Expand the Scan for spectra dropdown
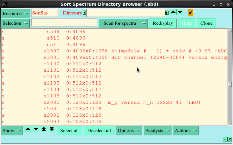The image size is (233, 145). pos(123,23)
